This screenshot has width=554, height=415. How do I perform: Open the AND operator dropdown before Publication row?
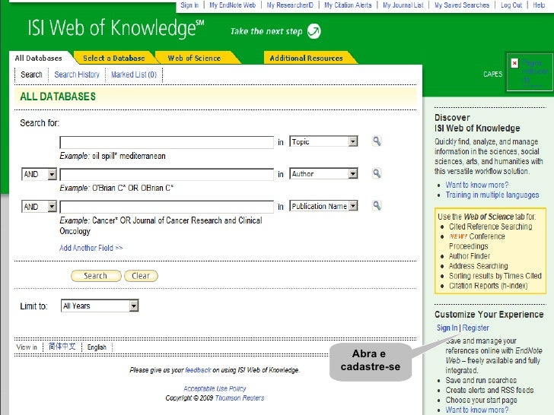40,207
